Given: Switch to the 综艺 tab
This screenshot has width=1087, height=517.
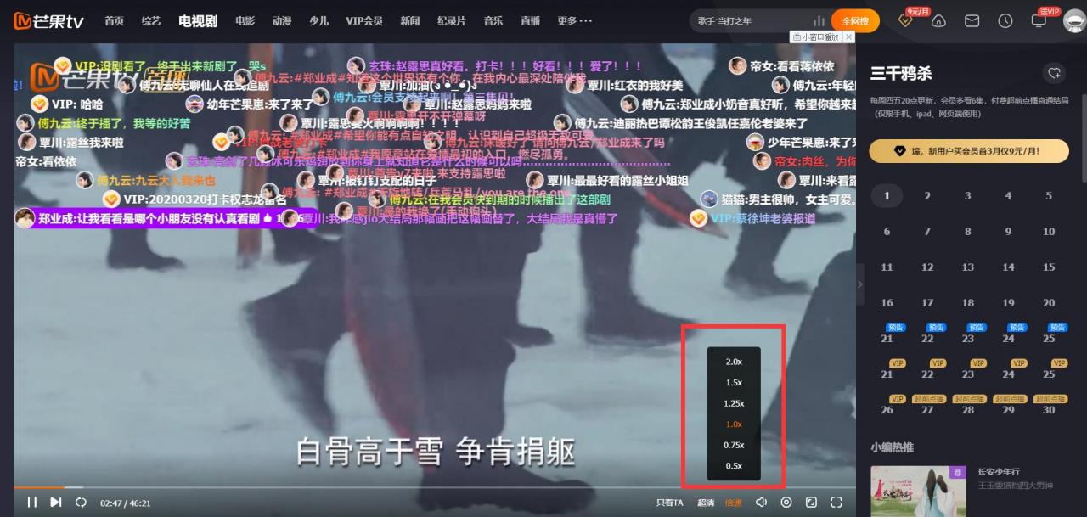Looking at the screenshot, I should pyautogui.click(x=151, y=20).
